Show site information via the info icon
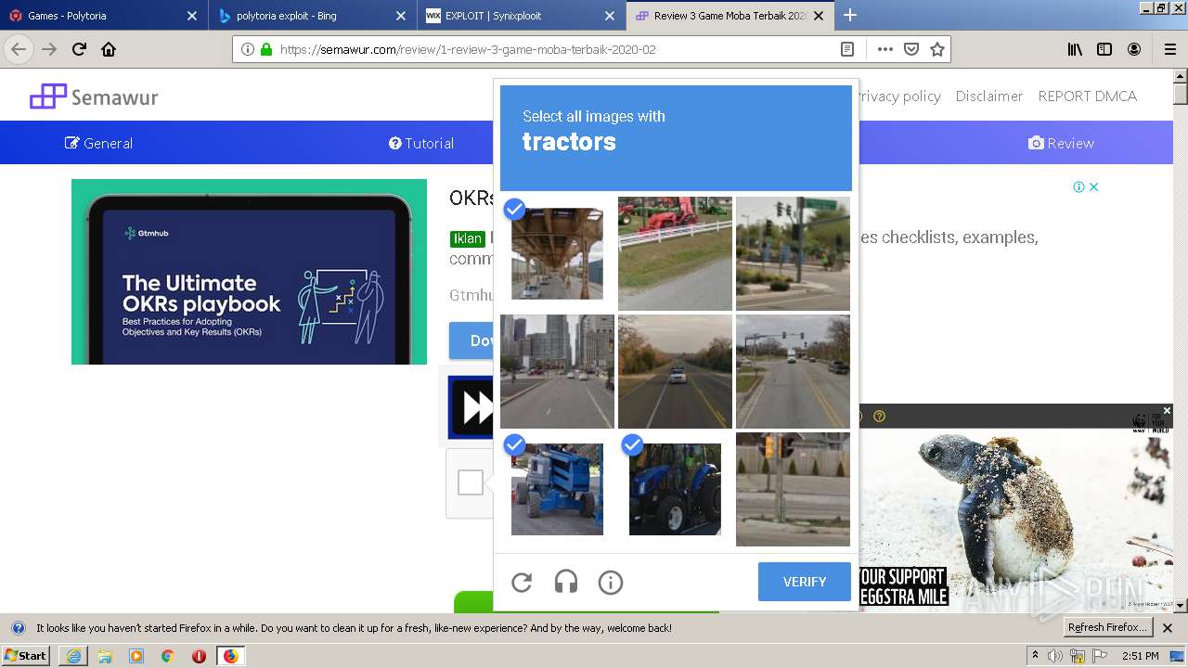This screenshot has width=1188, height=668. pyautogui.click(x=247, y=49)
